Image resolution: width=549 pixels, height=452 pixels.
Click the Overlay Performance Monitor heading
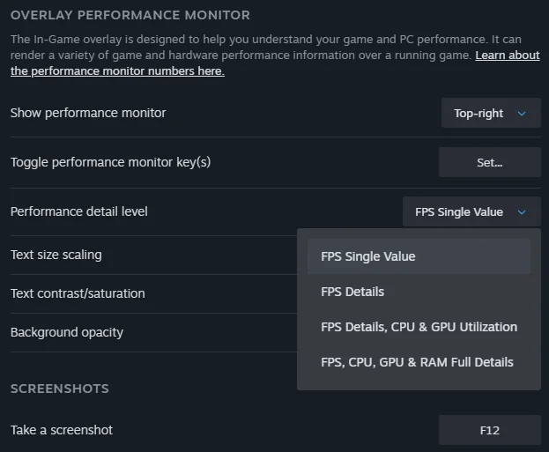pos(130,15)
